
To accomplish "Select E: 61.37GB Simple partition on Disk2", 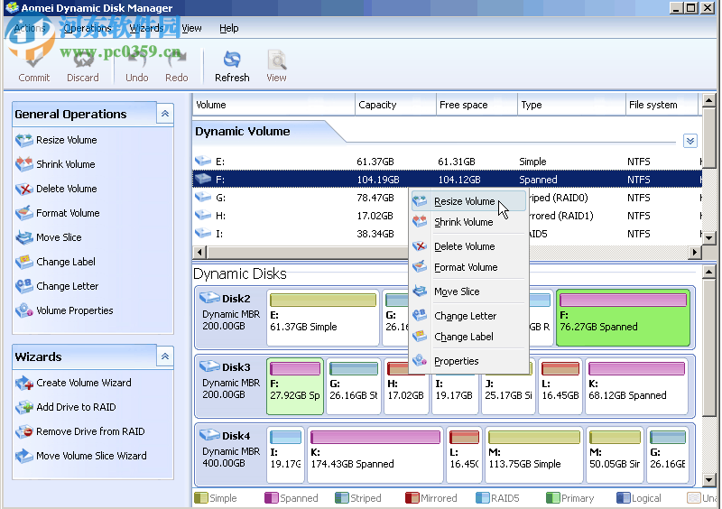I will click(323, 318).
